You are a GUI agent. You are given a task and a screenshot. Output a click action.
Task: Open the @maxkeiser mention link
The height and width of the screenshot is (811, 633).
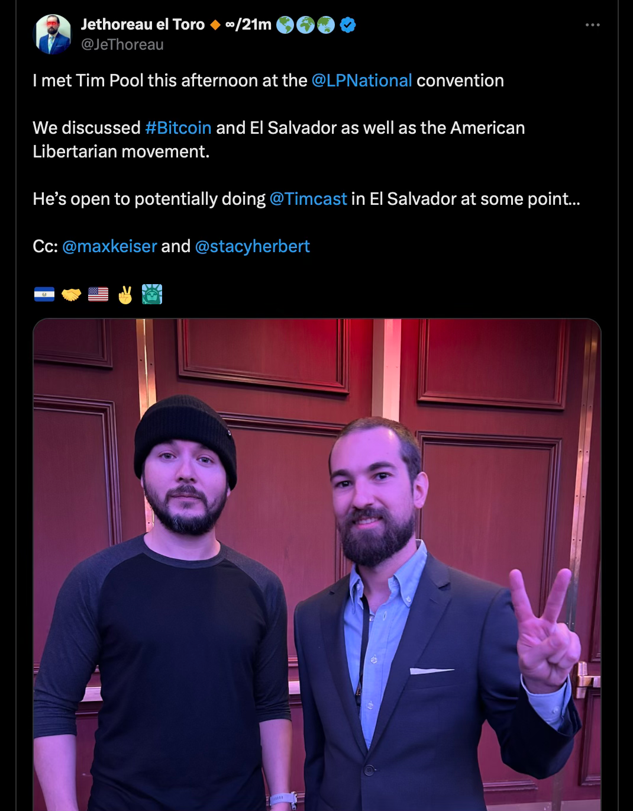(x=109, y=246)
